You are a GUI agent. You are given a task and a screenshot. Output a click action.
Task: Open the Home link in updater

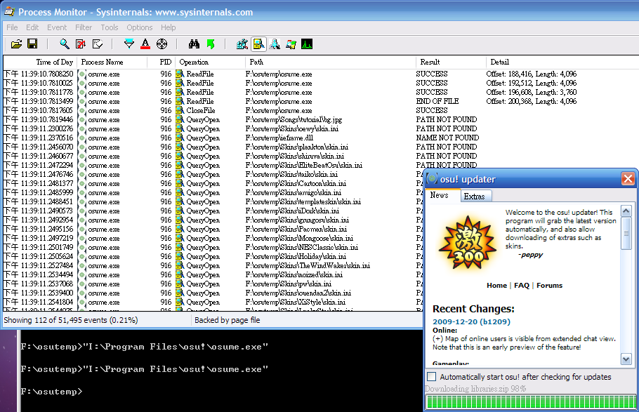click(496, 285)
